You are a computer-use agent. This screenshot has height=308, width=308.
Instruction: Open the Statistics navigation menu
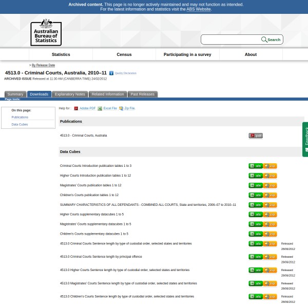pos(61,54)
